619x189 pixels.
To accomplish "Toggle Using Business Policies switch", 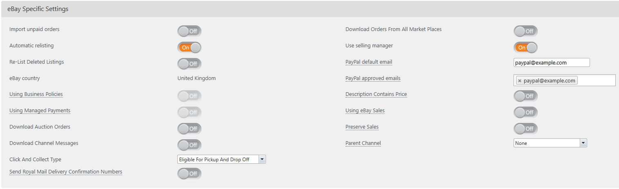I will (x=189, y=96).
